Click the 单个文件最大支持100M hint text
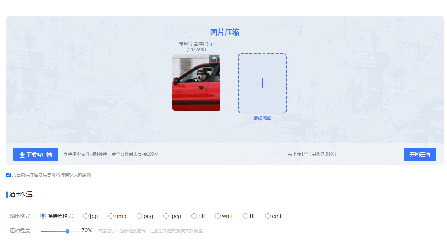This screenshot has width=447, height=242. tap(135, 154)
